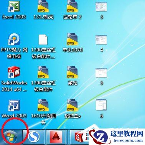145x145 pixels.
Task: Click the "Word 2003" icon label
Action: [14, 116]
